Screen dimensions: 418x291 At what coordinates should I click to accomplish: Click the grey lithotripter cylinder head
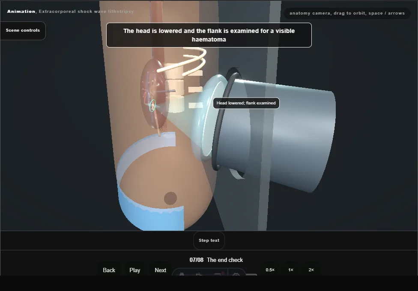[277, 133]
